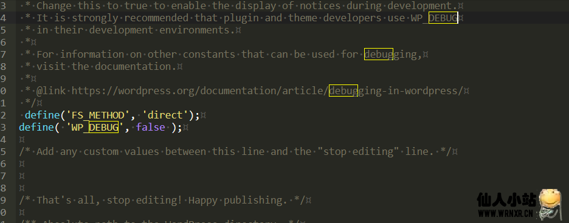Click 'debugging,' in the 'For information' line
Image resolution: width=569 pixels, height=223 pixels.
click(x=393, y=55)
